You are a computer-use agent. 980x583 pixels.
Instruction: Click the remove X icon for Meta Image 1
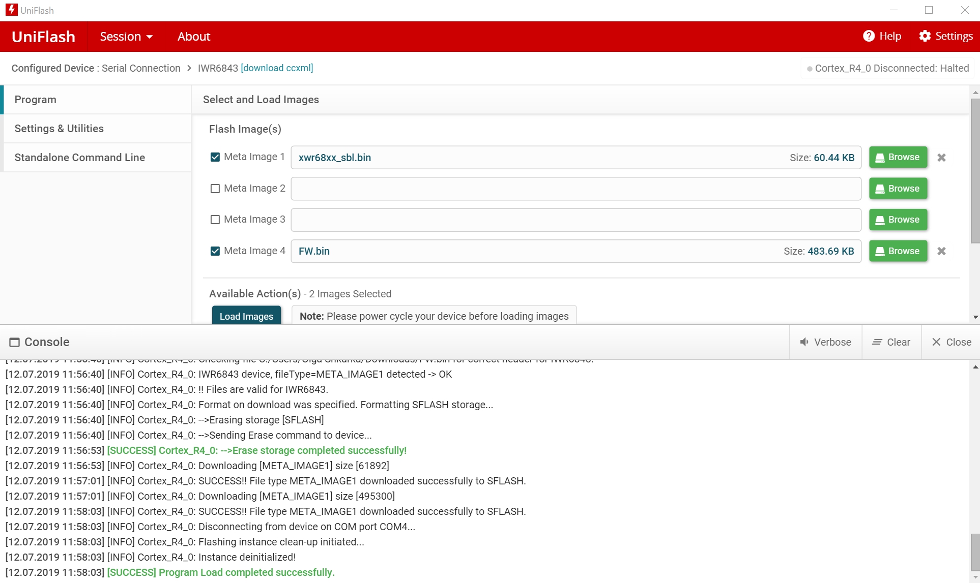click(x=942, y=158)
